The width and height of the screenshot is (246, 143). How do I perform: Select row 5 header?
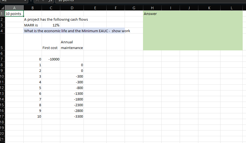(x=2, y=42)
